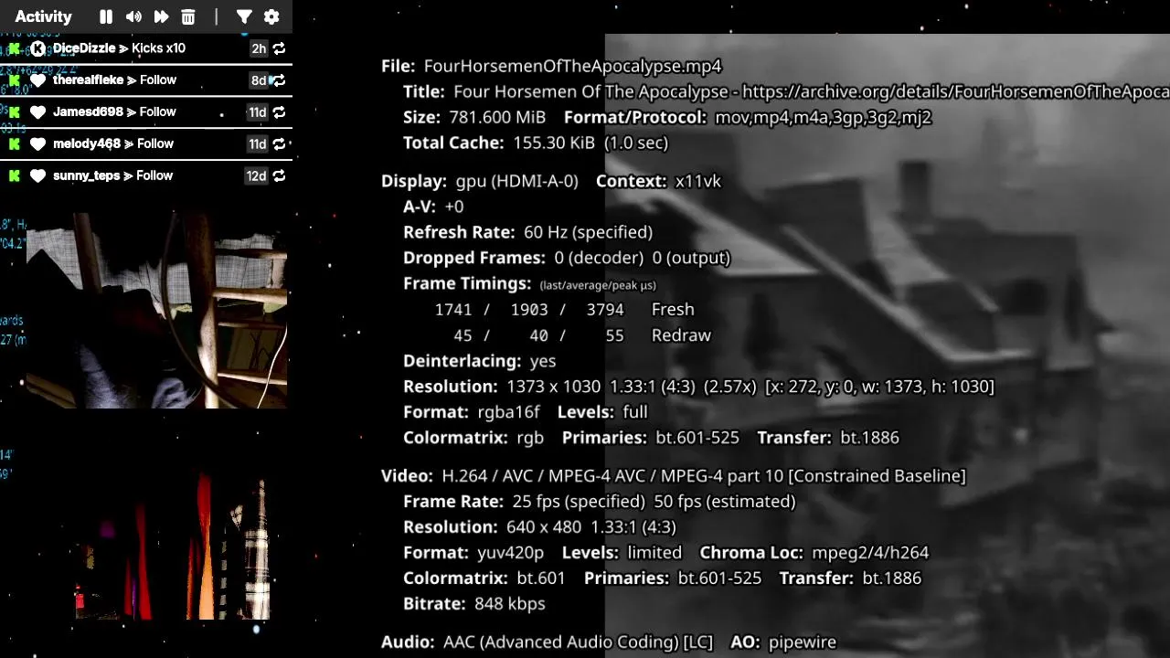Image resolution: width=1170 pixels, height=658 pixels.
Task: Pause the Activity alert queue
Action: [x=106, y=16]
